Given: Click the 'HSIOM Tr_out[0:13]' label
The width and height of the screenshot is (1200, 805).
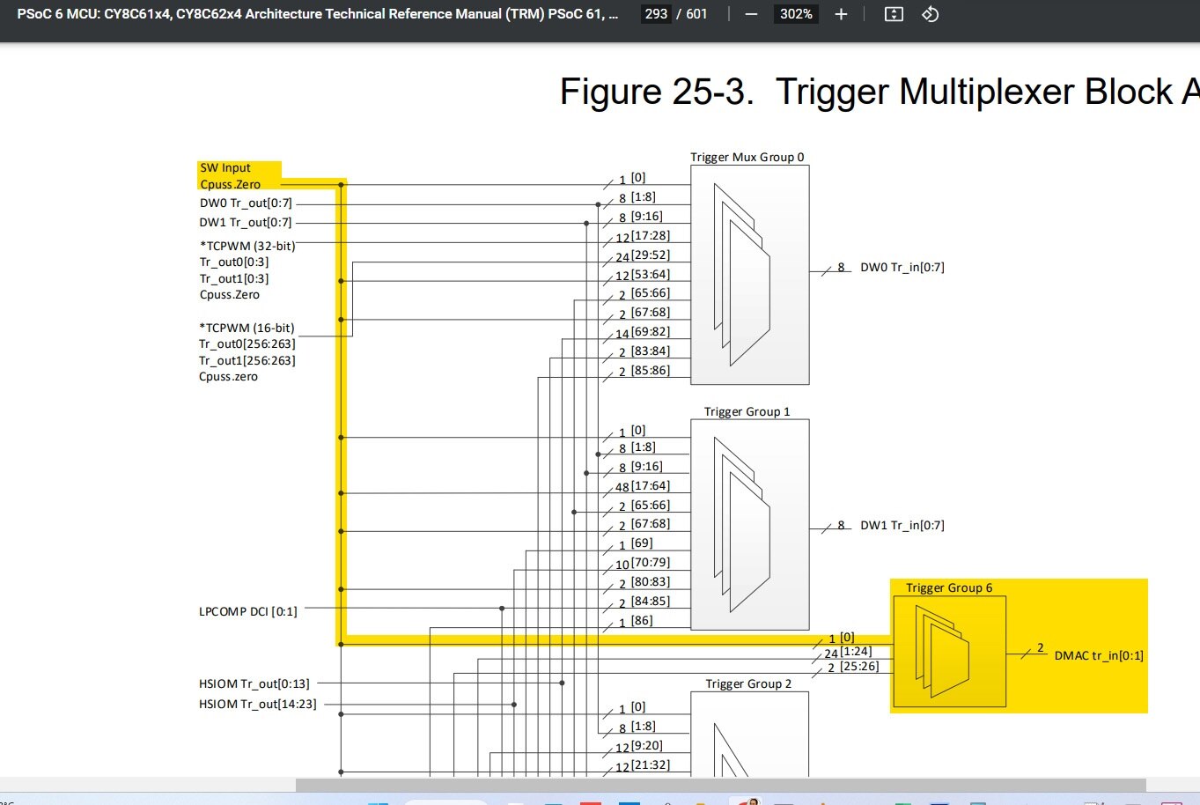Looking at the screenshot, I should 254,683.
